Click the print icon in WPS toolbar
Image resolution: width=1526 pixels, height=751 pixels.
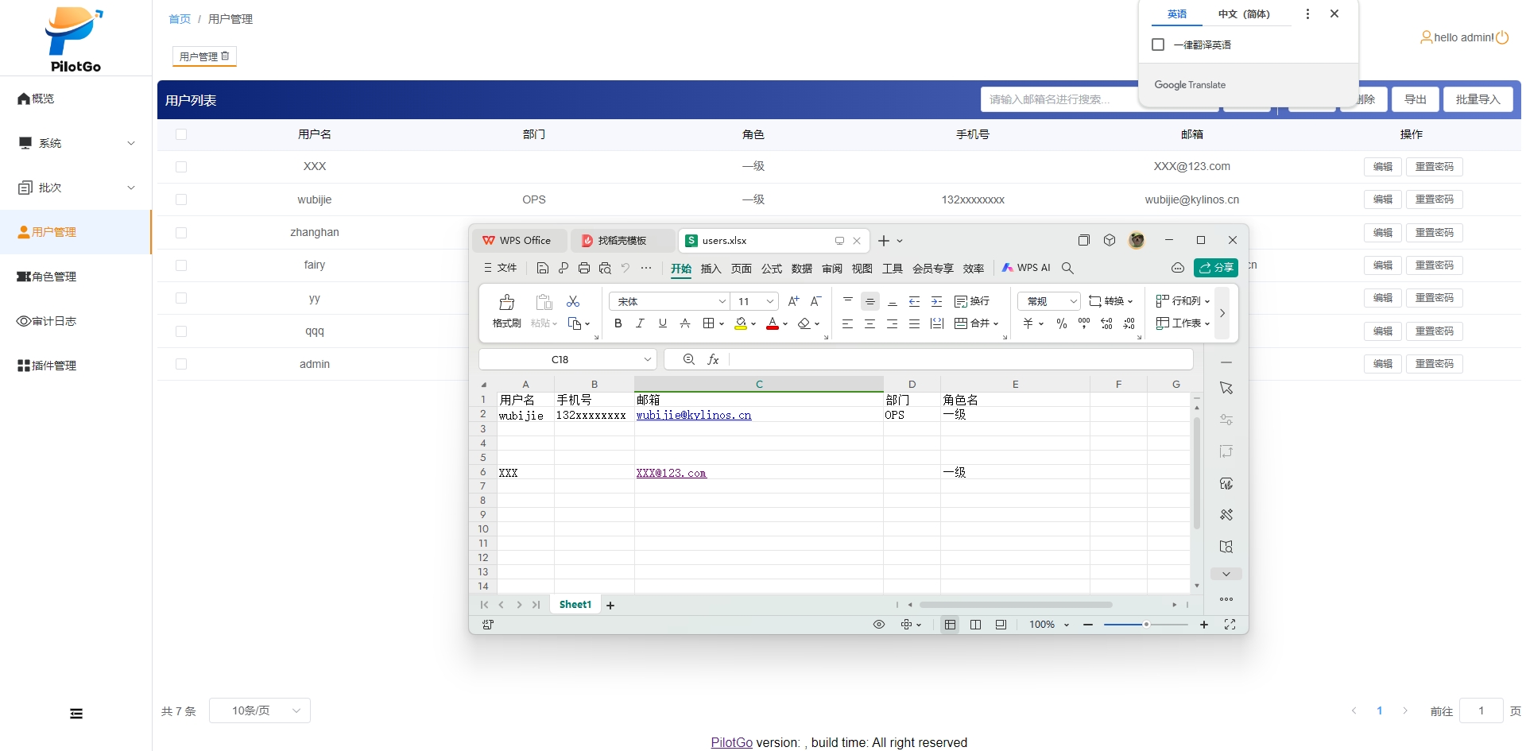[584, 269]
